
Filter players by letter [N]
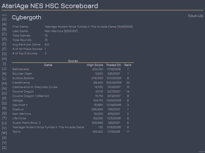coord(4,88)
